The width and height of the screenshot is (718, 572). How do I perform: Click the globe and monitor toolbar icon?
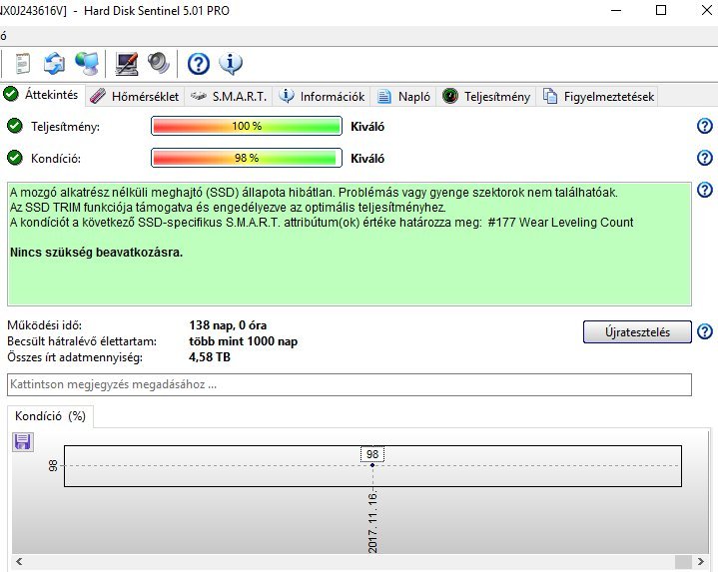pos(87,64)
